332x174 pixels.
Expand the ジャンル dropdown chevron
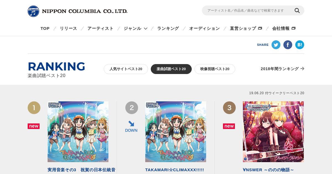[x=146, y=28]
